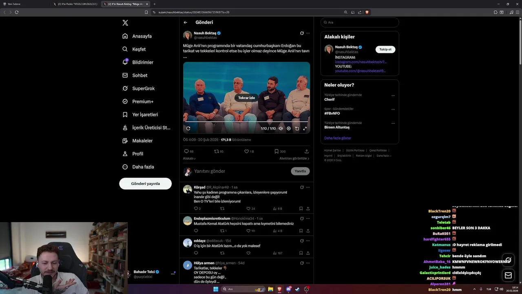Image resolution: width=522 pixels, height=294 pixels.
Task: Click Tekrar izle on video
Action: click(x=246, y=98)
